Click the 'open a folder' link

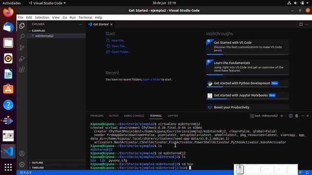pos(152,79)
